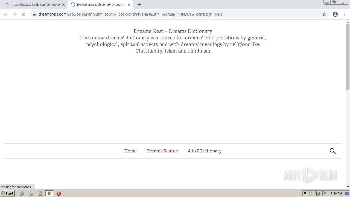Screen dimensions: 350x197
Task: Go forward in browser history
Action: 15,14
